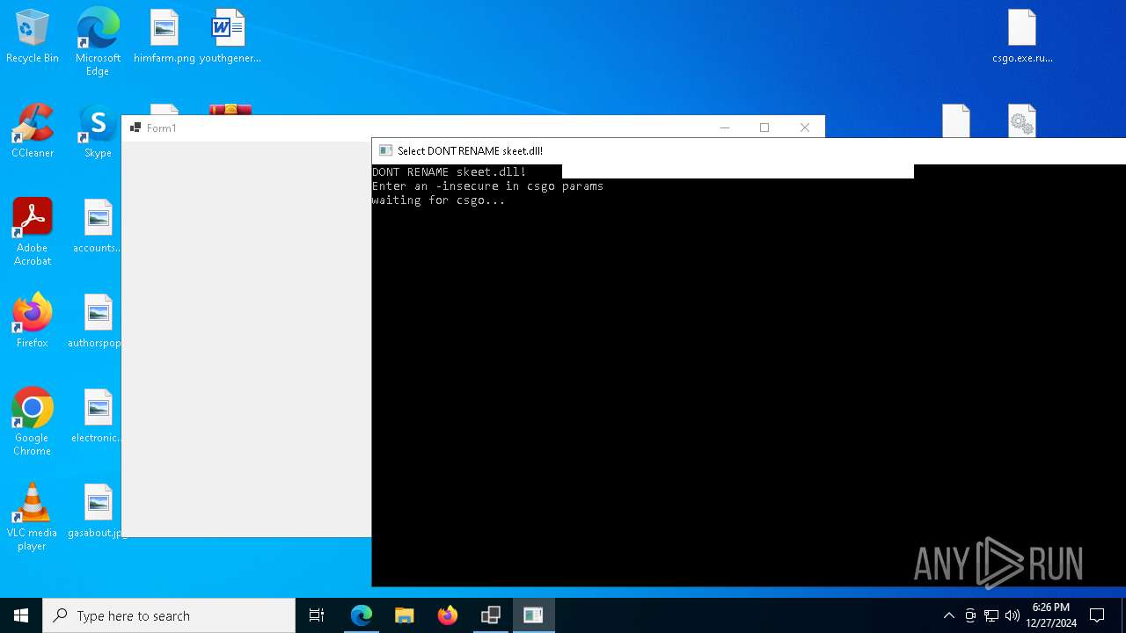This screenshot has height=633, width=1126.
Task: Open Firefox from the taskbar
Action: 448,615
